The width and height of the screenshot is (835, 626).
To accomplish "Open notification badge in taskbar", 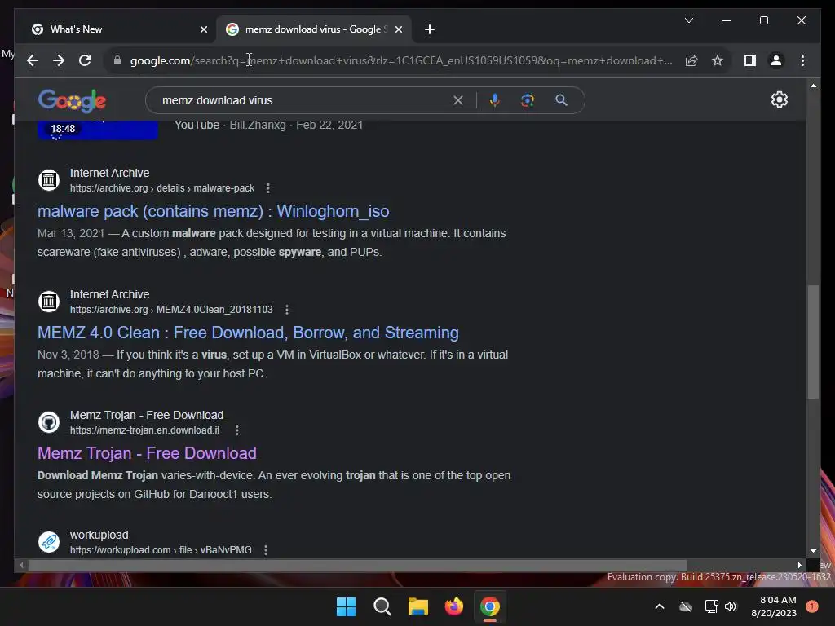I will coord(812,606).
